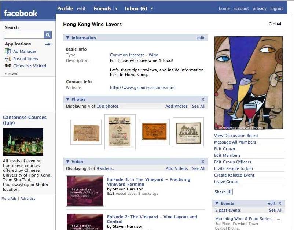This screenshot has width=294, height=230.
Task: Expand more applications in sidebar
Action: pos(11,74)
